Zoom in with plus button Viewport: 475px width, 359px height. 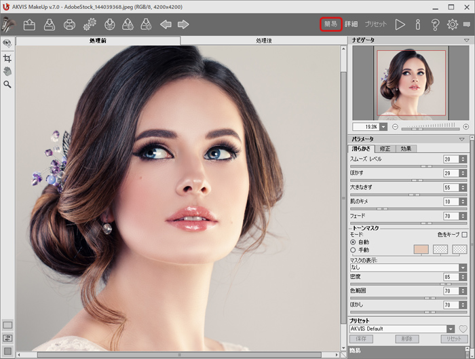pyautogui.click(x=466, y=127)
